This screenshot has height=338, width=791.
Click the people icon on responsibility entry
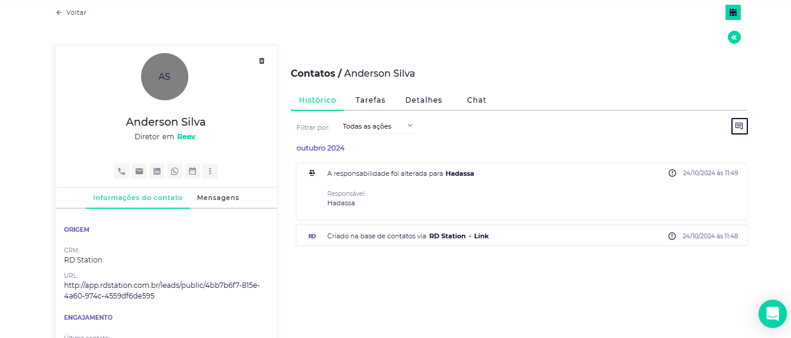click(312, 173)
